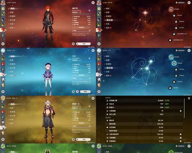
Task: Open the Talents (天赋) menu item in Itto's yellow panel
Action: click(x=12, y=119)
